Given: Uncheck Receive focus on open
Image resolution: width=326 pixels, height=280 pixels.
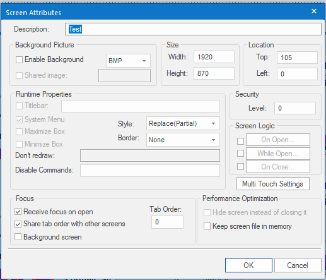Looking at the screenshot, I should point(18,212).
